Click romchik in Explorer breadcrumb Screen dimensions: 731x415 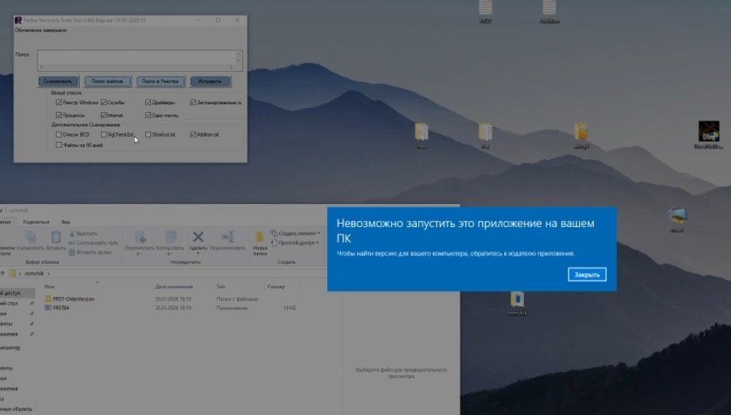click(34, 274)
